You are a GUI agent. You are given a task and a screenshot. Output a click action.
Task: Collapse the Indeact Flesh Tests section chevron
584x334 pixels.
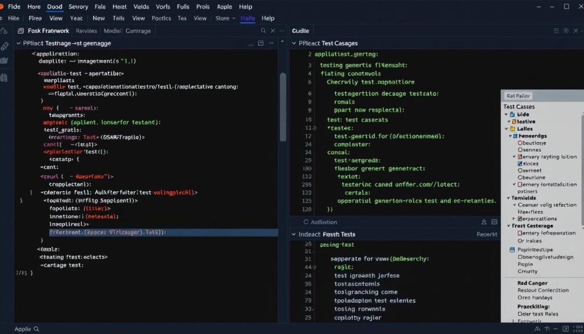coord(294,235)
